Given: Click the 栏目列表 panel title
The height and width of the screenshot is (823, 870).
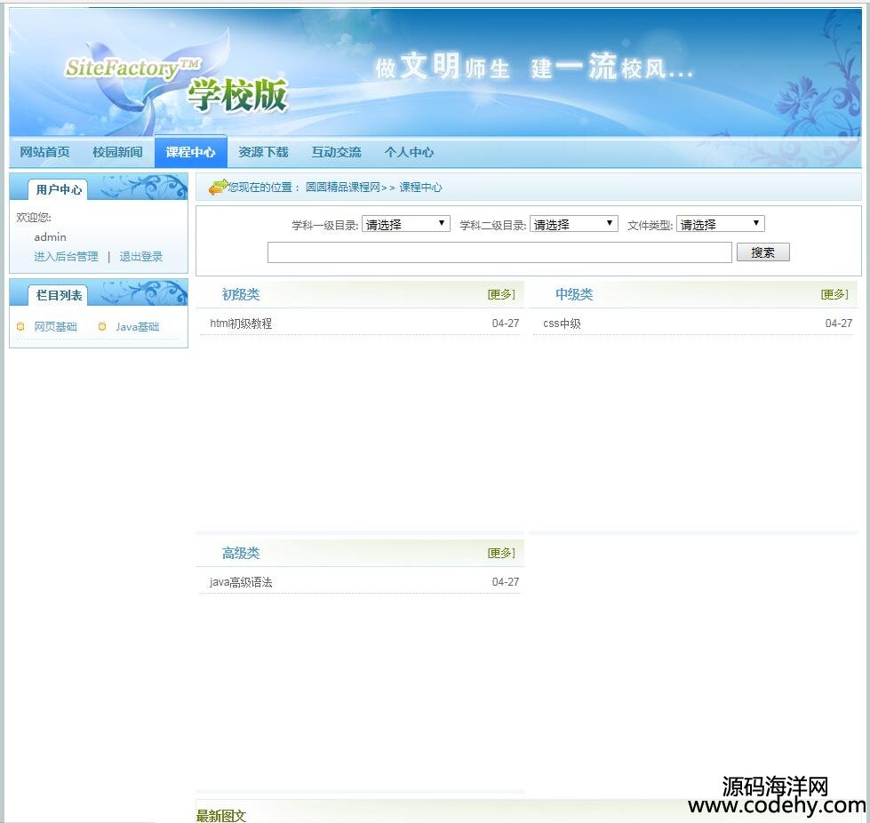Looking at the screenshot, I should (59, 295).
